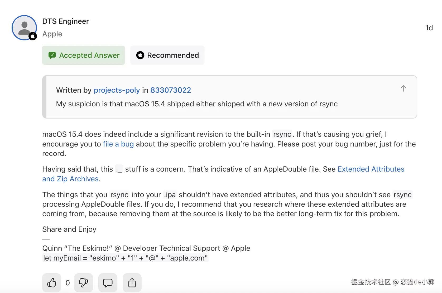Open quoted post 833073022 link

171,90
